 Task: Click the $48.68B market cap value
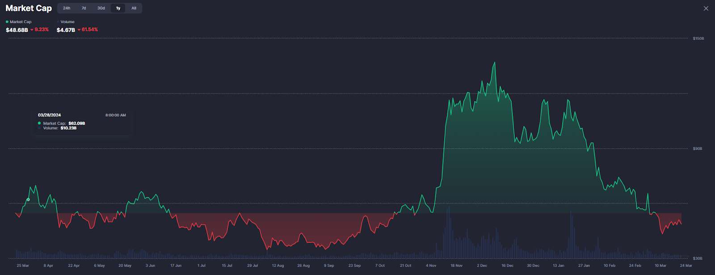(x=17, y=30)
